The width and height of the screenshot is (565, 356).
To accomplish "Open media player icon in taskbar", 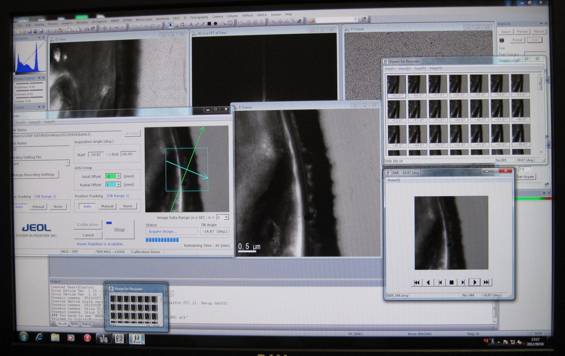I will click(x=71, y=337).
